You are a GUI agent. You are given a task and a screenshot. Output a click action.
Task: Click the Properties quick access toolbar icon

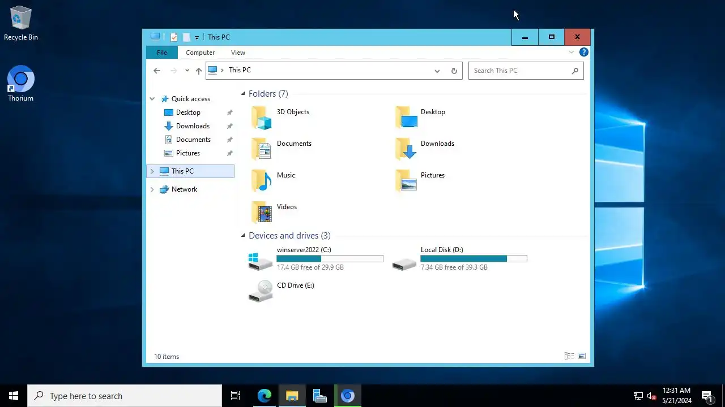click(x=174, y=37)
